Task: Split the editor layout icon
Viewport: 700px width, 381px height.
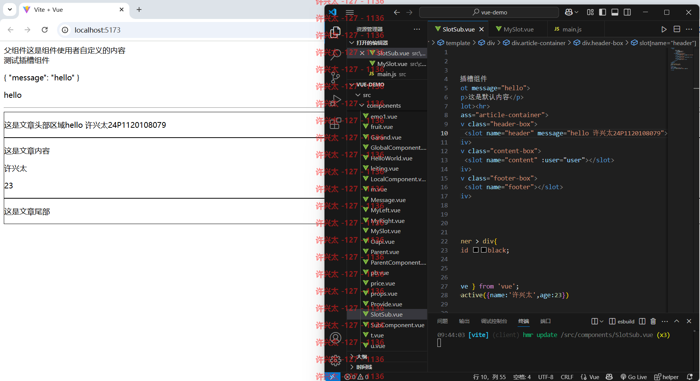Action: tap(677, 29)
